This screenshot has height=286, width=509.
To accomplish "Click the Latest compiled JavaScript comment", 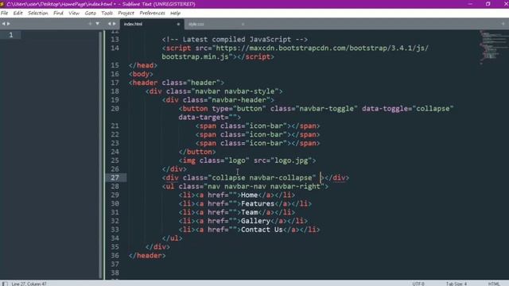I will tap(235, 39).
